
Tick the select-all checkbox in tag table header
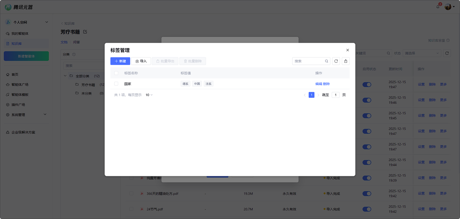[x=116, y=73]
